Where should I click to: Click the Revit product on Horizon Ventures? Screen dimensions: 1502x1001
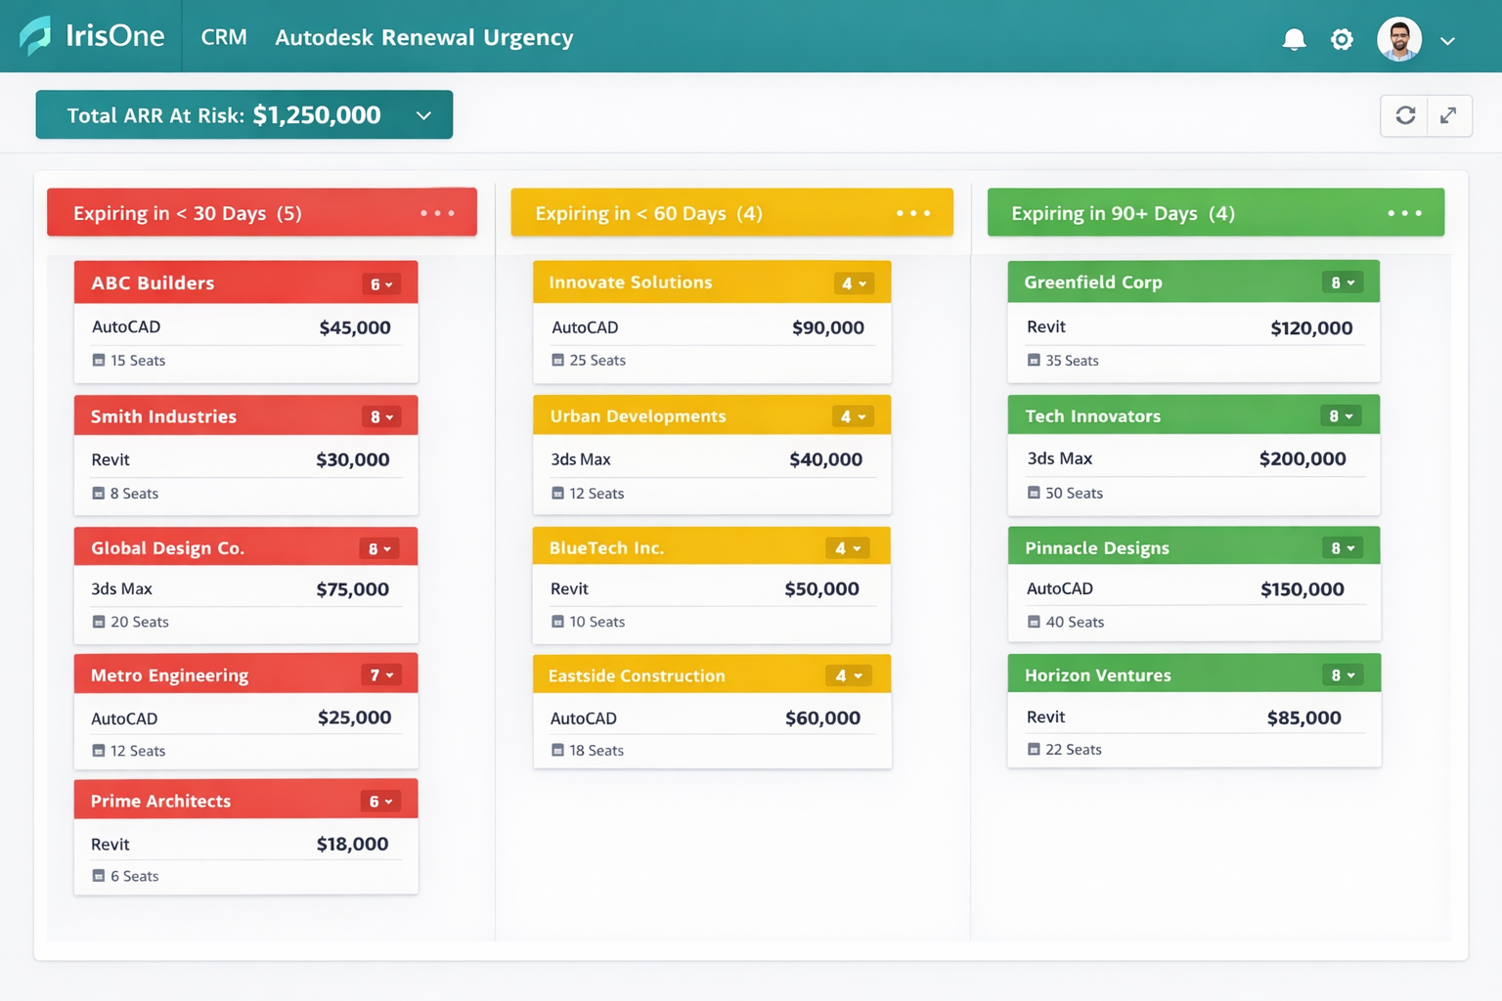1045,718
